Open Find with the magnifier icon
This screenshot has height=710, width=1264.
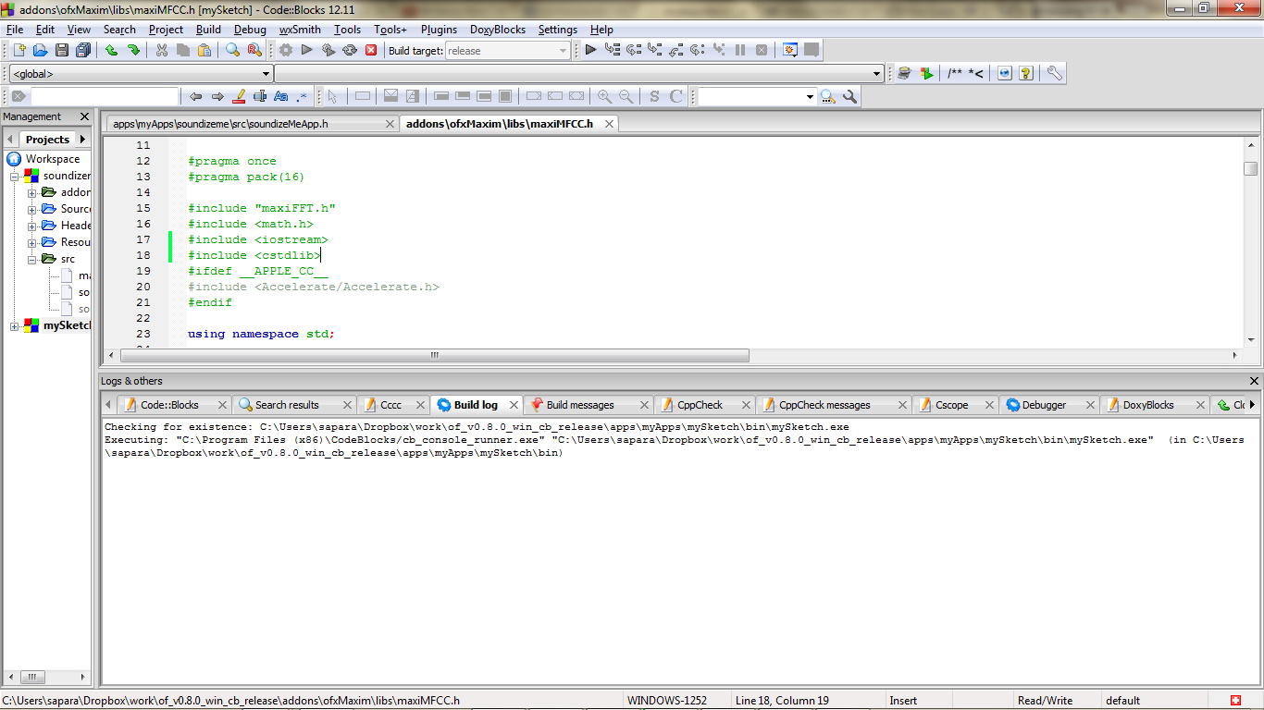point(232,50)
